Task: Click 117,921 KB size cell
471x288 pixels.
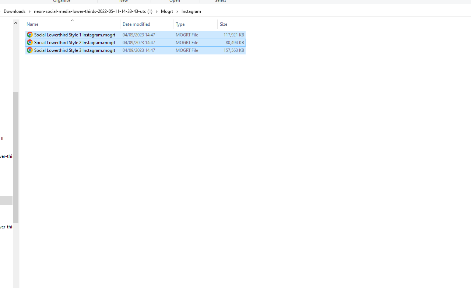Action: 233,35
